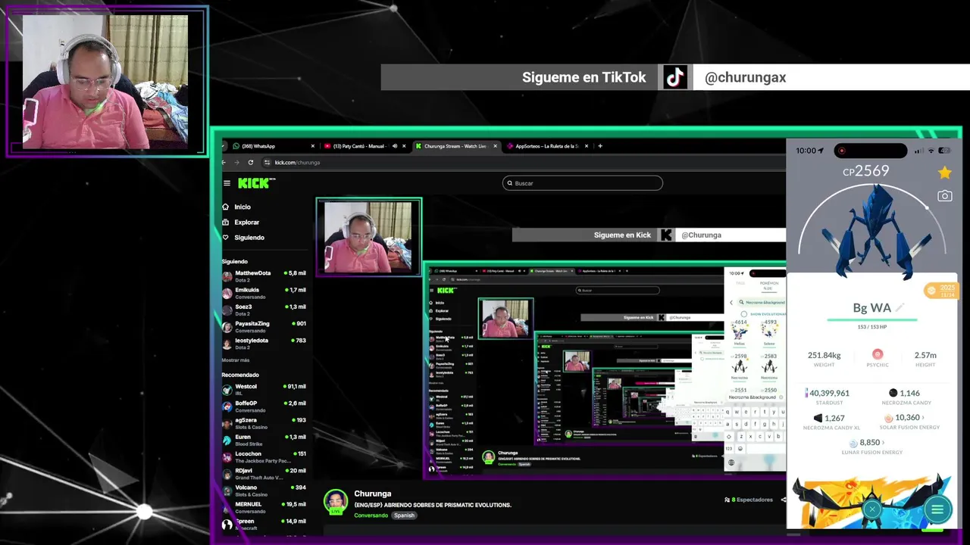This screenshot has width=970, height=545.
Task: Tap the Necrozma Candy icon
Action: (893, 393)
